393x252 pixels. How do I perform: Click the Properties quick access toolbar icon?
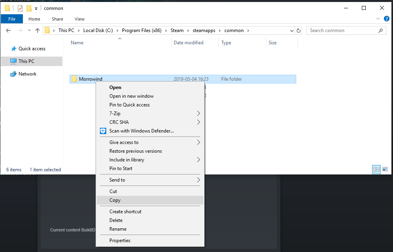click(20, 8)
